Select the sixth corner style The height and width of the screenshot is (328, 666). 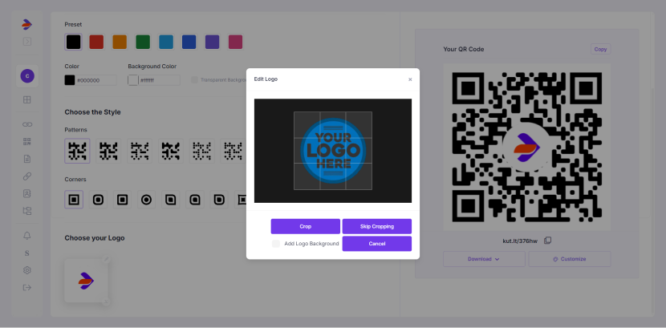[195, 200]
